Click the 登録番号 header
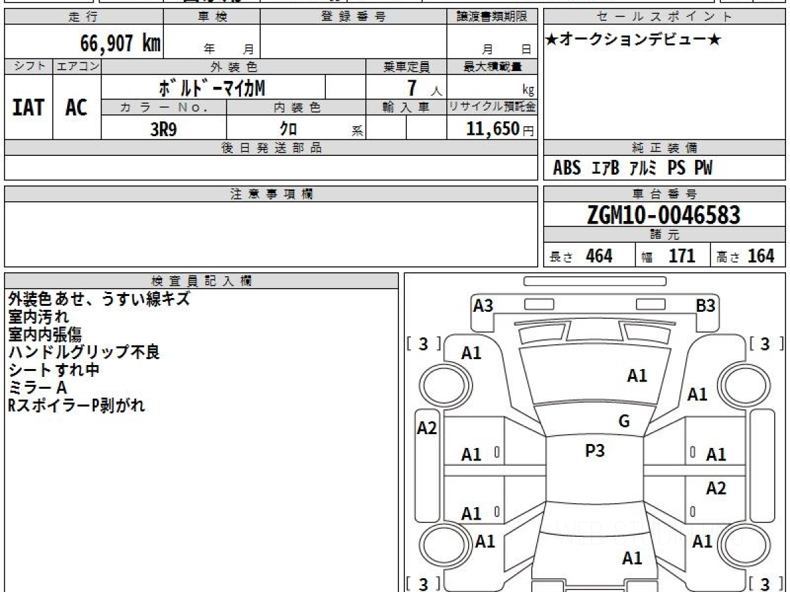790x592 pixels. point(354,17)
